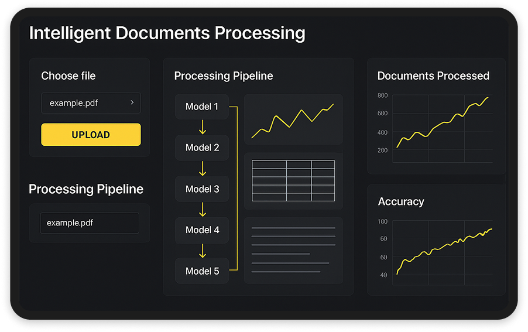
Task: Click the 800 axis label
Action: 382,95
